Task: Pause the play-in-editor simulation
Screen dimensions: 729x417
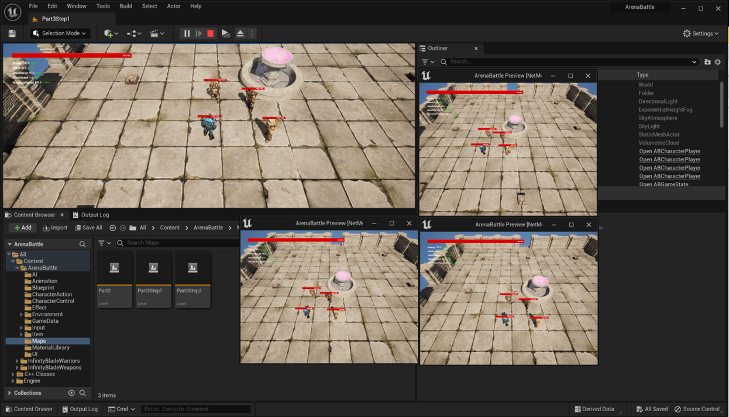Action: [187, 33]
